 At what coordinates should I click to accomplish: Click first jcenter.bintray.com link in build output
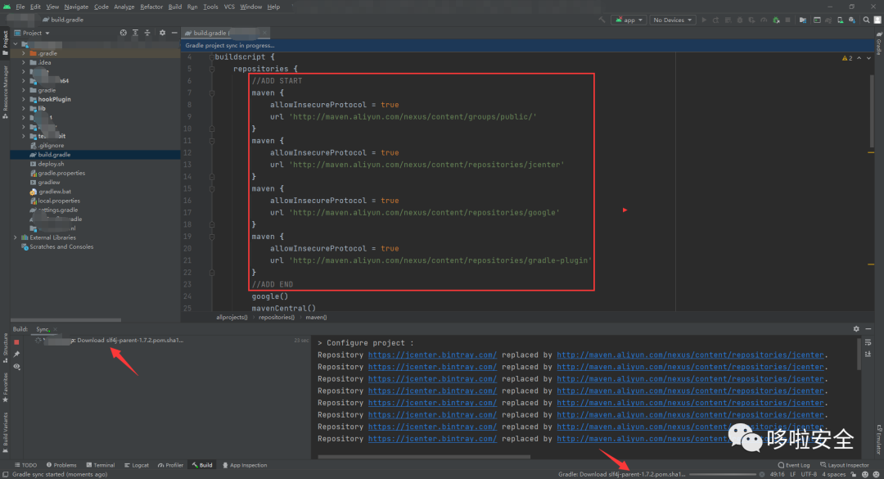point(432,355)
